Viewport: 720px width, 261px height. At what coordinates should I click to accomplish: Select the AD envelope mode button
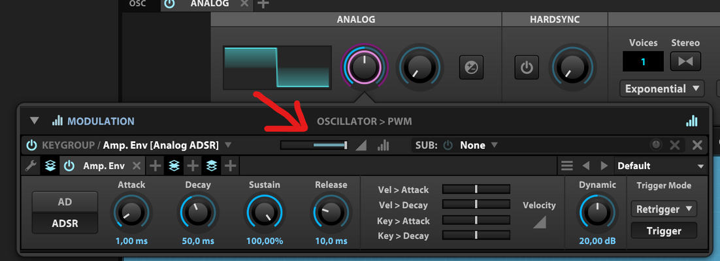click(x=65, y=202)
